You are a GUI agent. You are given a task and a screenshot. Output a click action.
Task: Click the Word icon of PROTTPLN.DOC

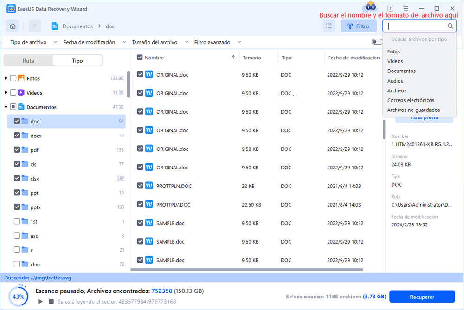click(x=149, y=186)
